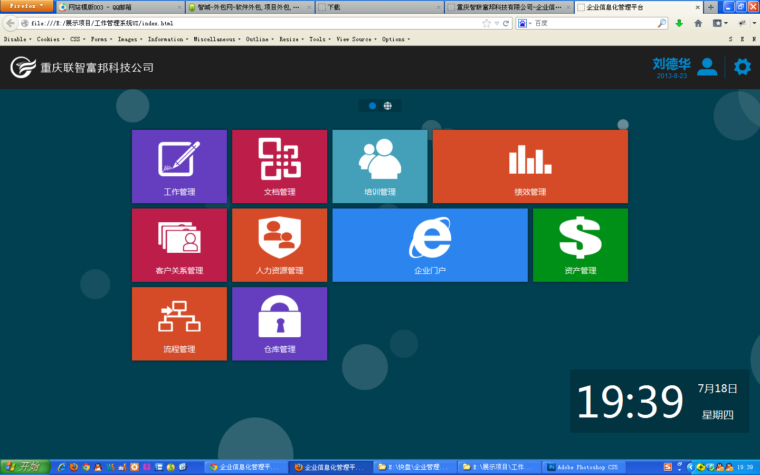Open the 客户关系管理 tile
The image size is (760, 475).
(179, 245)
